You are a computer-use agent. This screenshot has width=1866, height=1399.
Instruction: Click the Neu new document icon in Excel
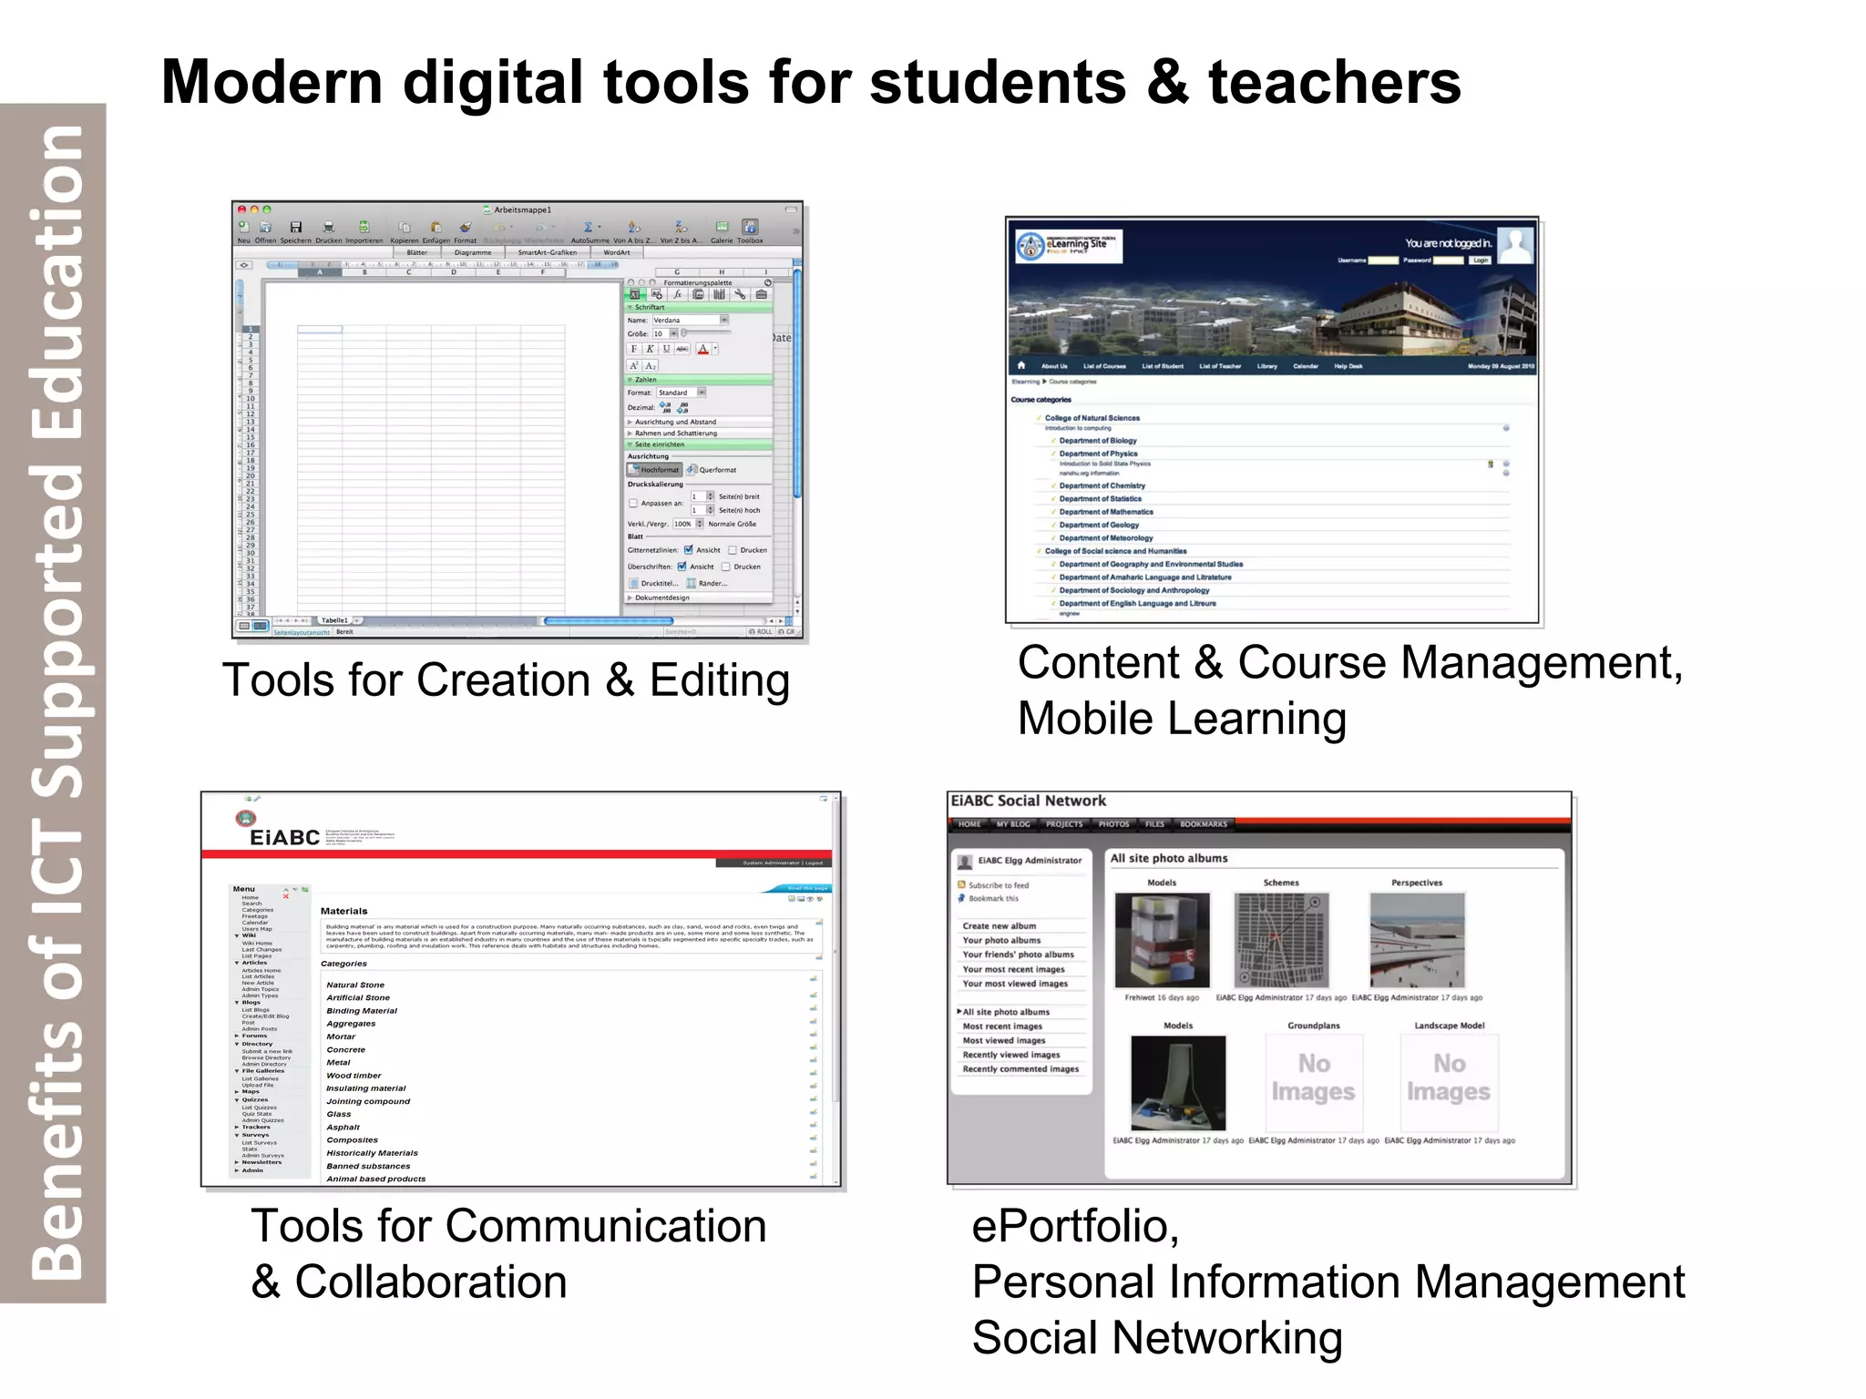point(243,227)
